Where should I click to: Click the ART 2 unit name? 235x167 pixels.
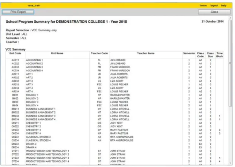click(29, 78)
